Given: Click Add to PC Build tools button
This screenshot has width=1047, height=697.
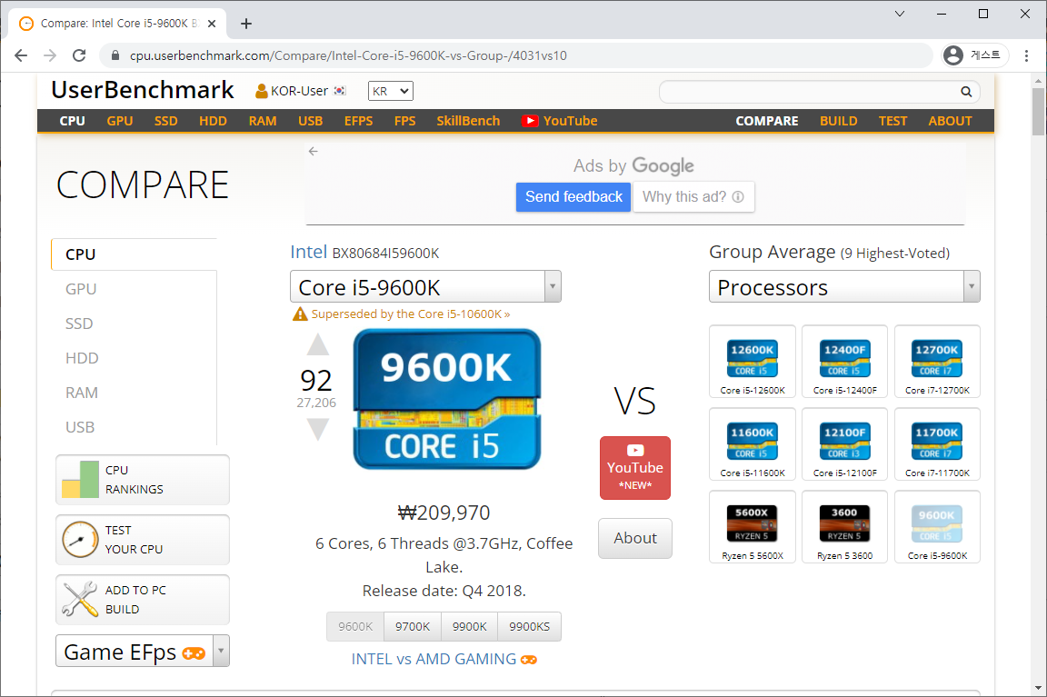Looking at the screenshot, I should pyautogui.click(x=142, y=600).
